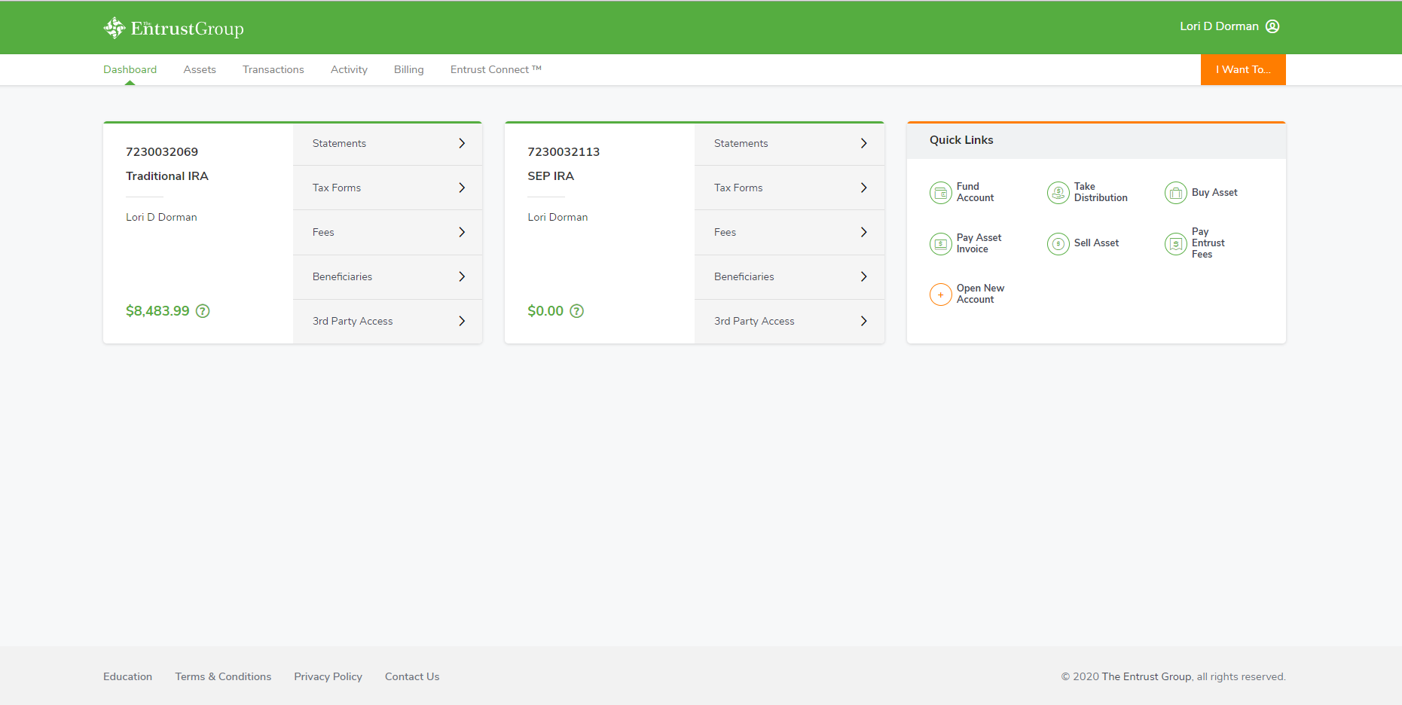Click the Take Distribution quick link text

[1101, 192]
